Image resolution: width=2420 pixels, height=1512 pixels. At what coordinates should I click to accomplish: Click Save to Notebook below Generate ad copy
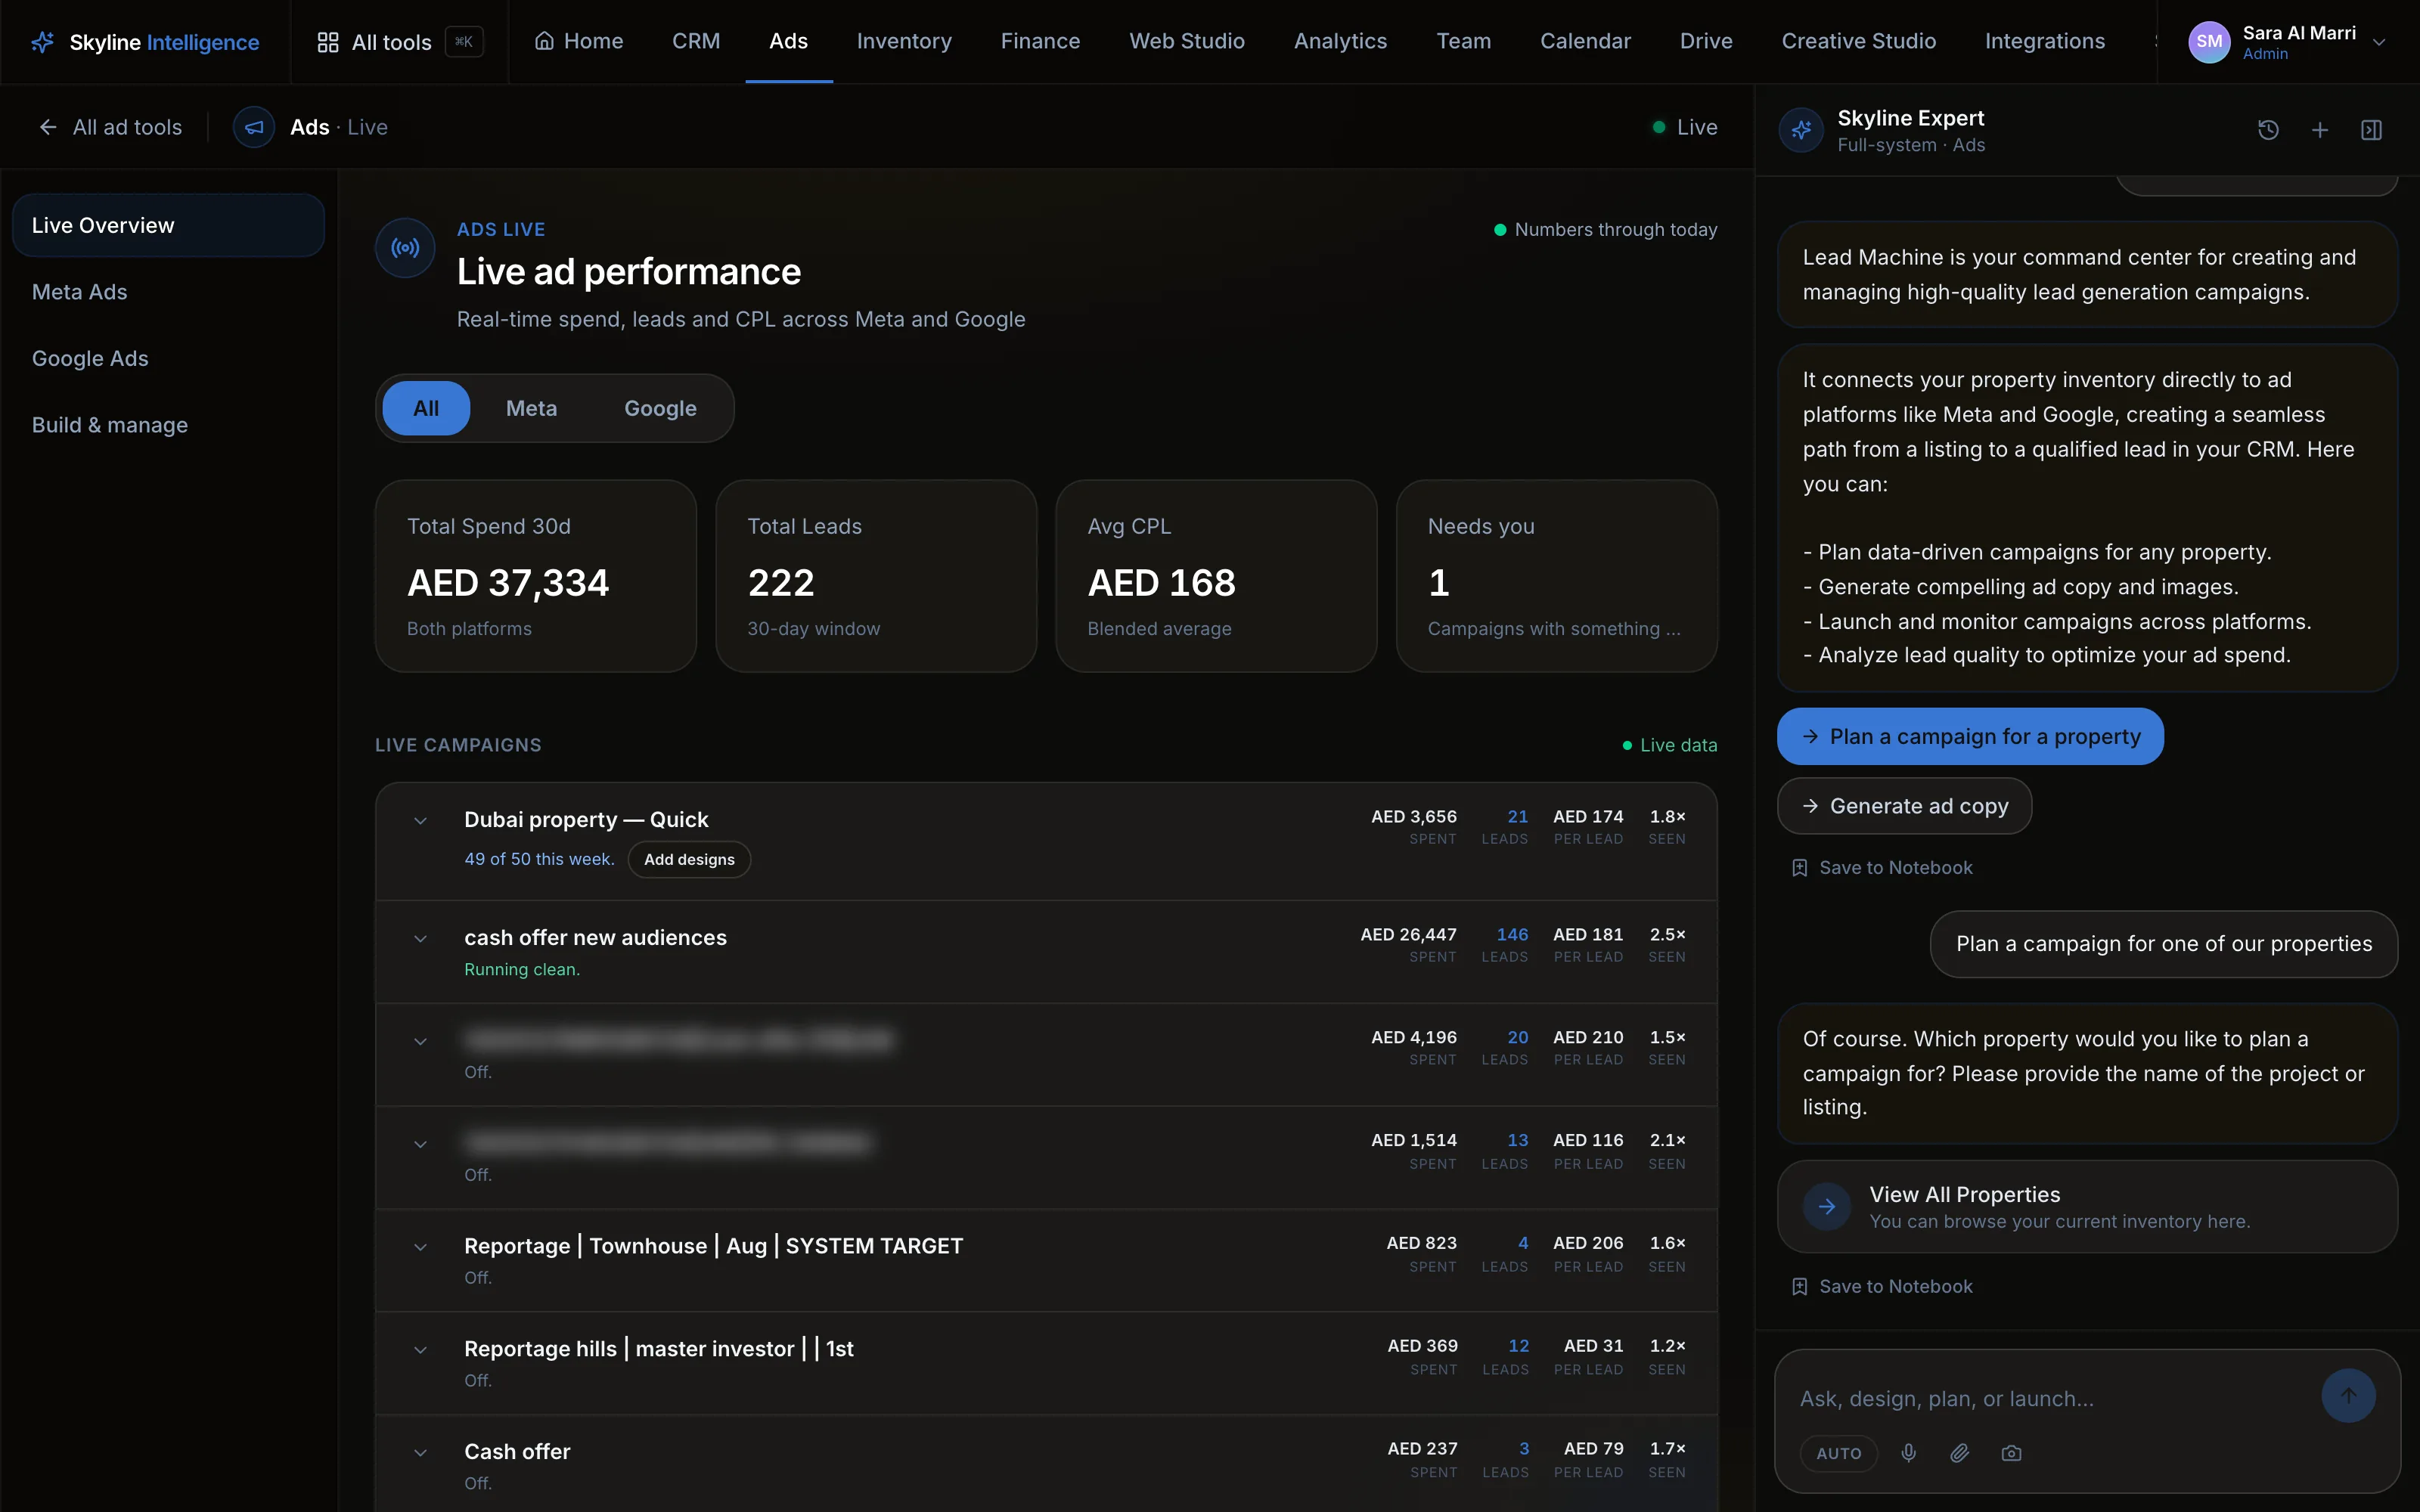point(1882,868)
